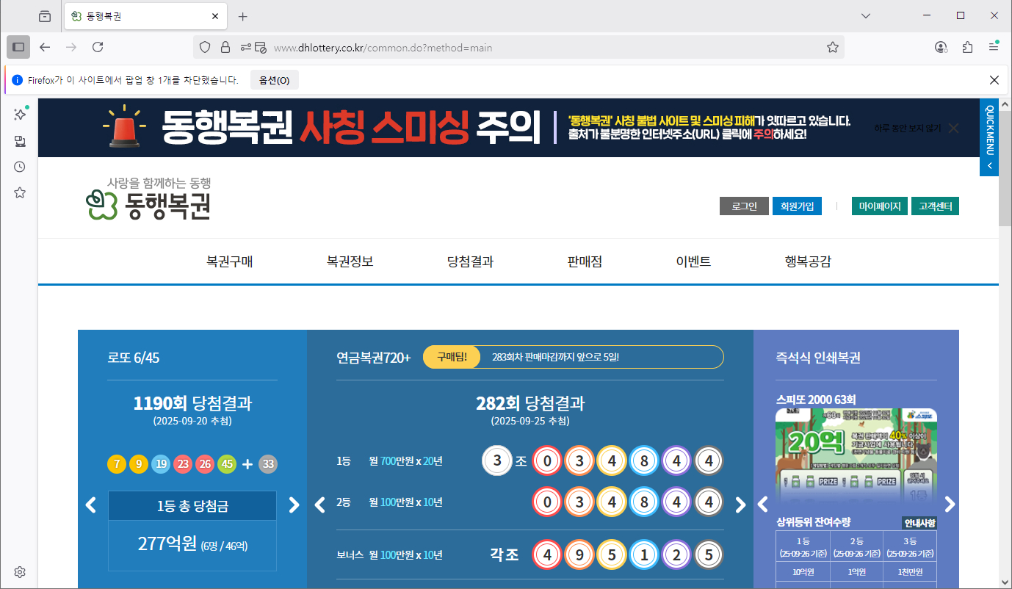Image resolution: width=1012 pixels, height=589 pixels.
Task: Click the 연금복권720+ heading
Action: point(374,358)
